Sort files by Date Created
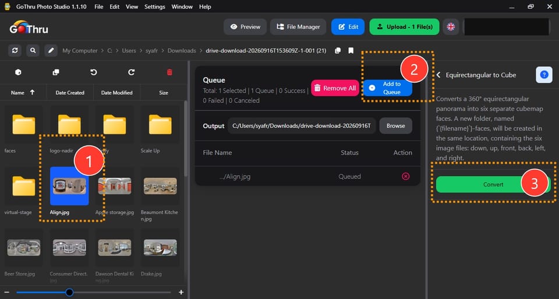Screen dimensions: 559x299 [70, 92]
